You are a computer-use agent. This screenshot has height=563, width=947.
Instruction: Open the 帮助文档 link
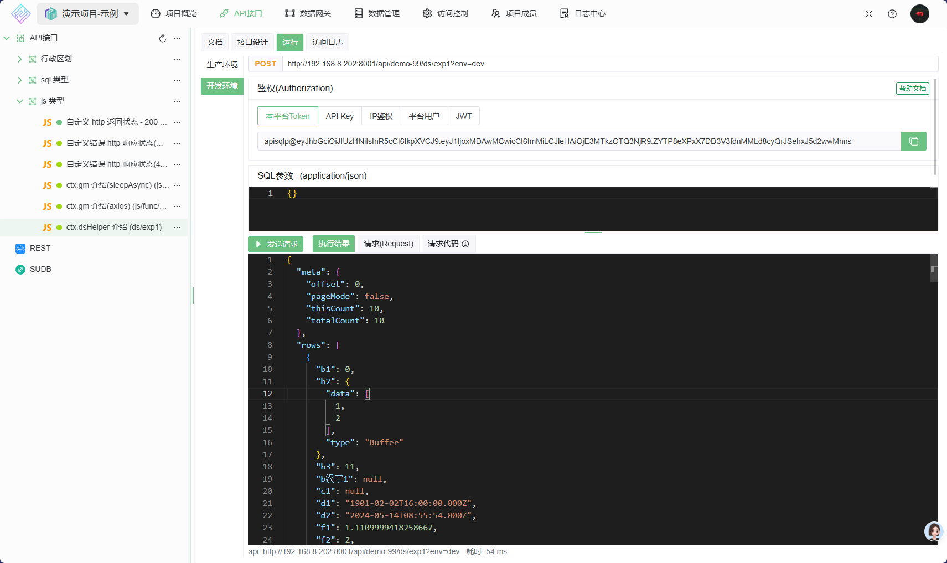click(x=912, y=89)
